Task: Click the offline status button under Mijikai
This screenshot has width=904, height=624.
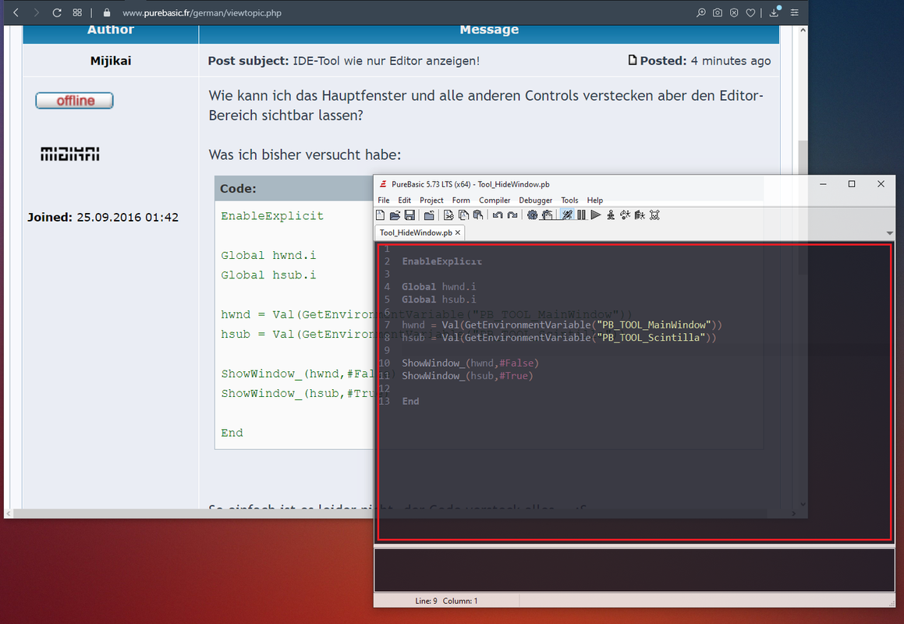Action: 74,101
